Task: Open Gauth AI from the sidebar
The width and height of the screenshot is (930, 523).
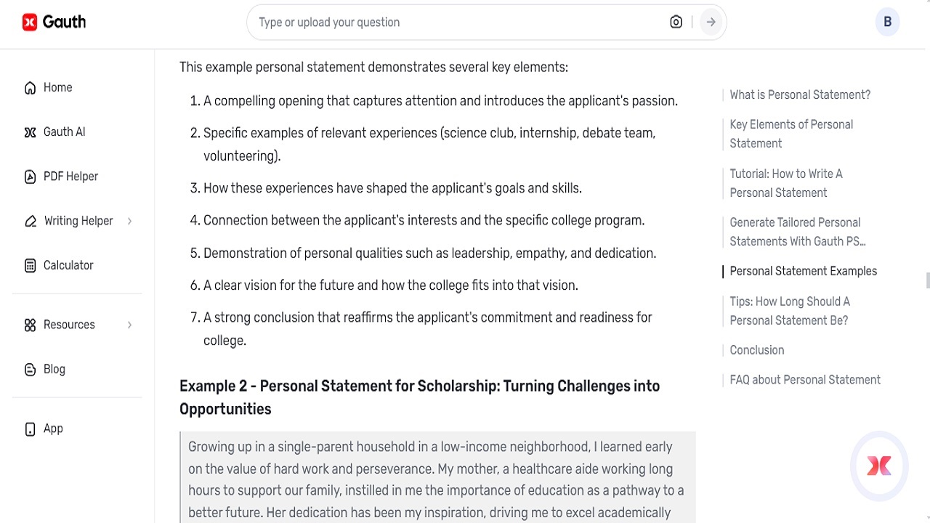Action: pyautogui.click(x=30, y=131)
